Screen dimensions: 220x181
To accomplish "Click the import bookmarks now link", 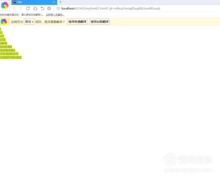I will point(55,15).
